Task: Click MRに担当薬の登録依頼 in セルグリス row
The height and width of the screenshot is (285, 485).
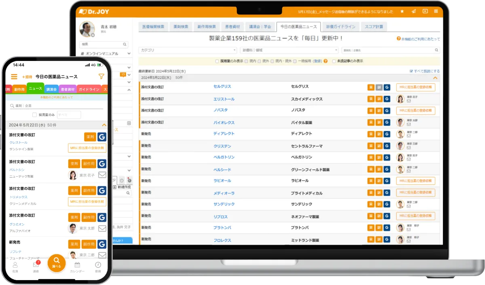Action: pos(416,87)
